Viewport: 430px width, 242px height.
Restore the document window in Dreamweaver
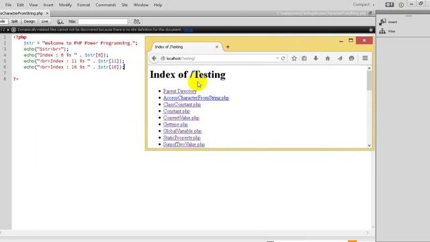click(370, 13)
